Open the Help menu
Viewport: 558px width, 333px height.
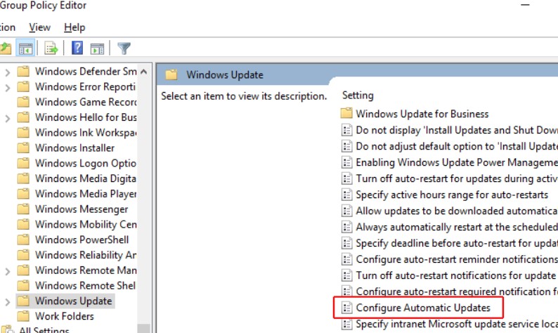[x=74, y=27]
